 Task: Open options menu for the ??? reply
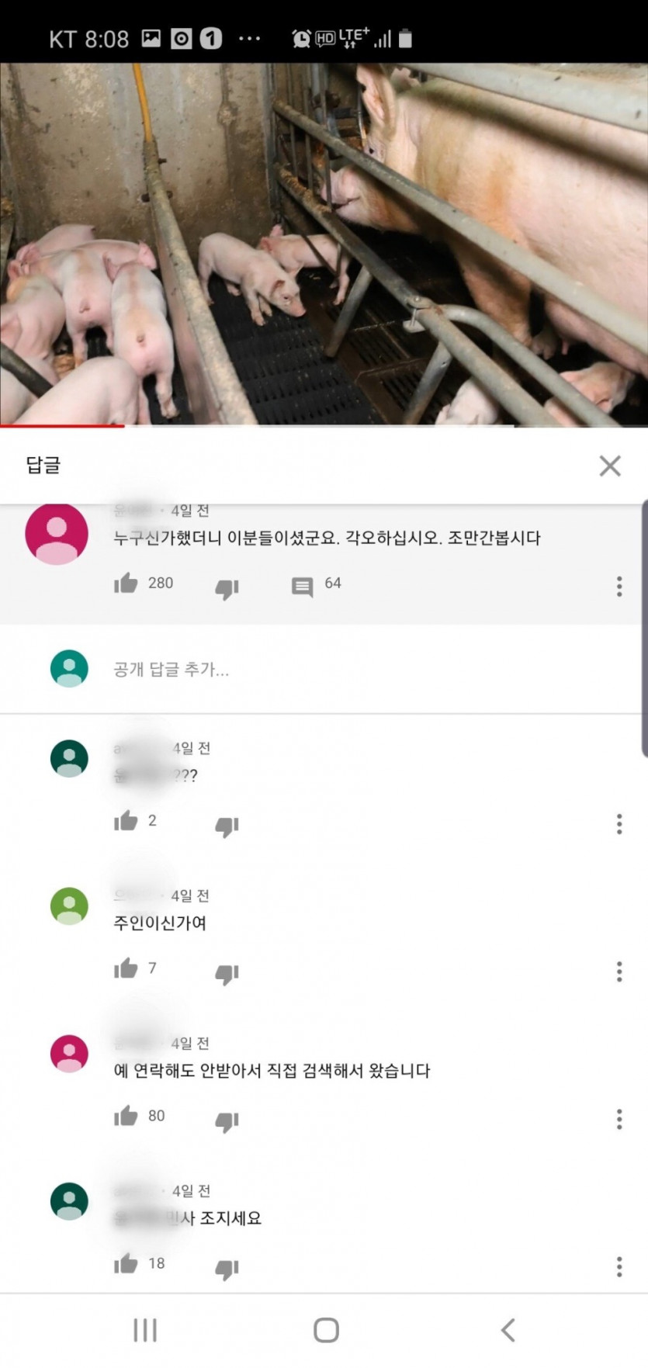(619, 823)
